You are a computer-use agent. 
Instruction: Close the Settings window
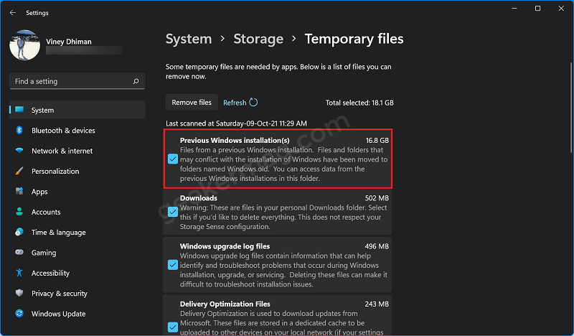(x=561, y=9)
